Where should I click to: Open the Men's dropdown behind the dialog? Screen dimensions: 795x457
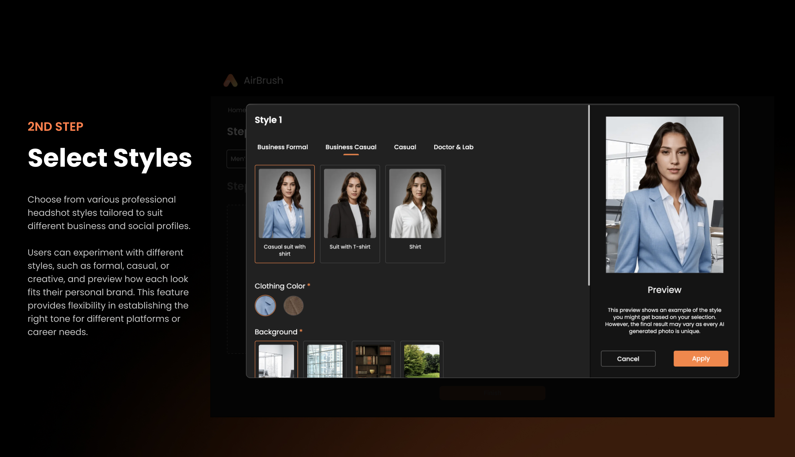pos(237,159)
